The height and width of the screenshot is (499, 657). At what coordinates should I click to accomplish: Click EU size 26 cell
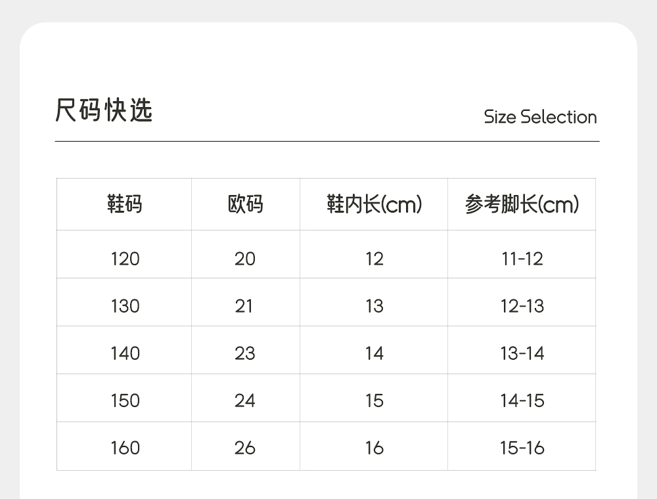click(245, 448)
